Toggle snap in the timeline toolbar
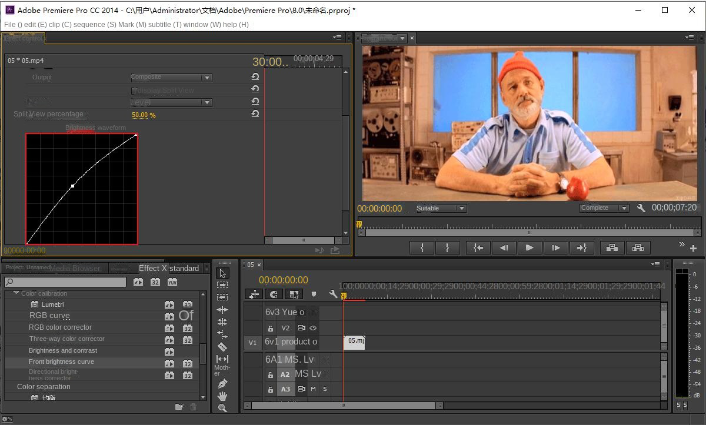This screenshot has width=706, height=425. click(x=273, y=295)
